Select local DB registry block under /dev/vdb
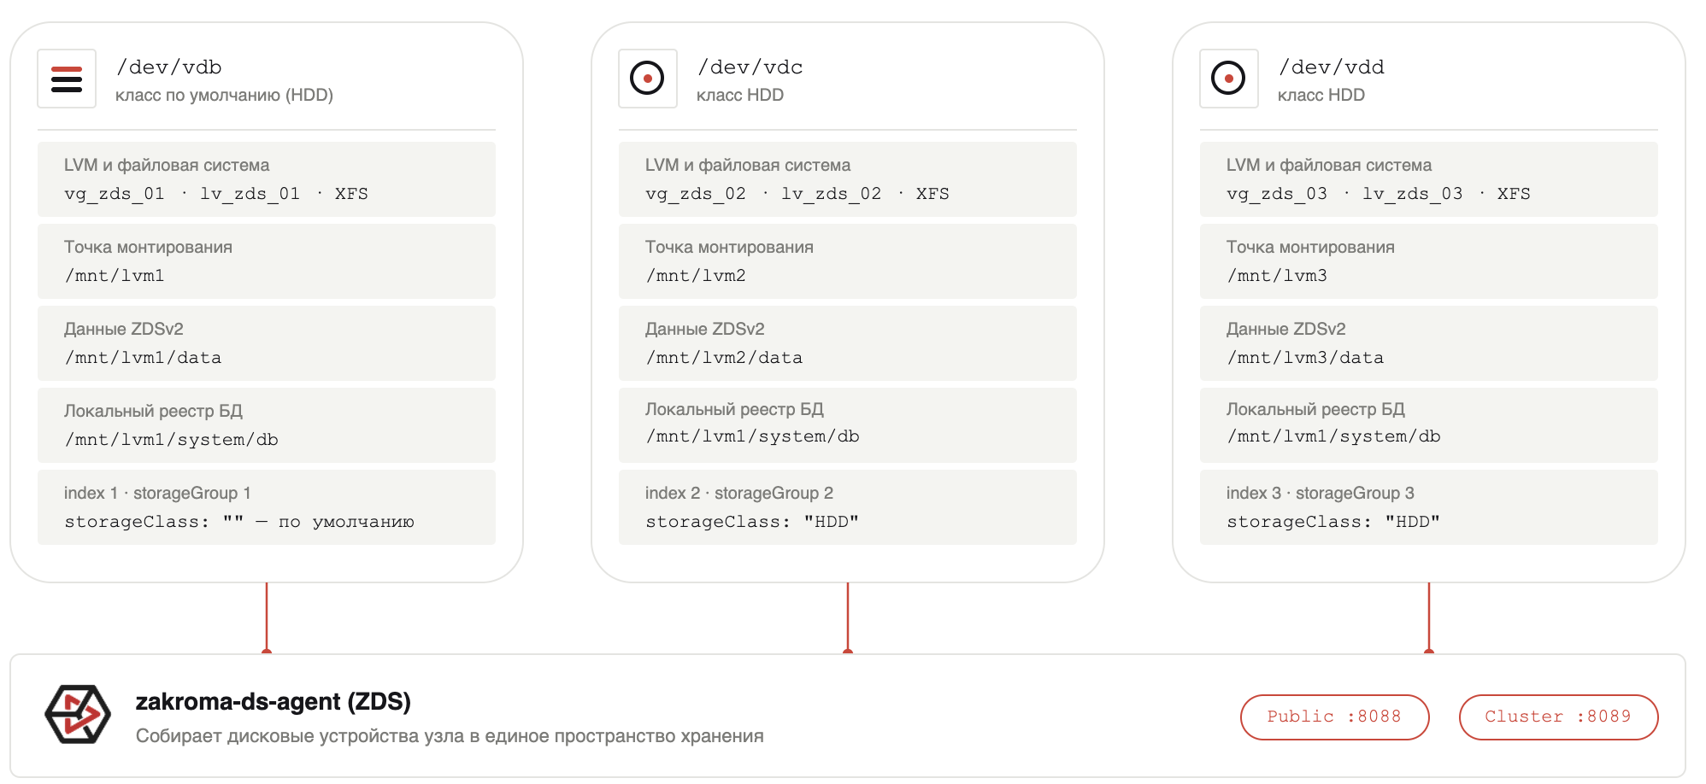Image resolution: width=1706 pixels, height=784 pixels. 267,425
